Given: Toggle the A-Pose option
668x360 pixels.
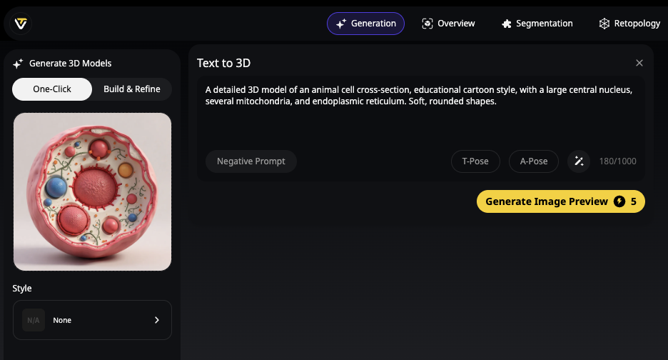Looking at the screenshot, I should pos(533,161).
